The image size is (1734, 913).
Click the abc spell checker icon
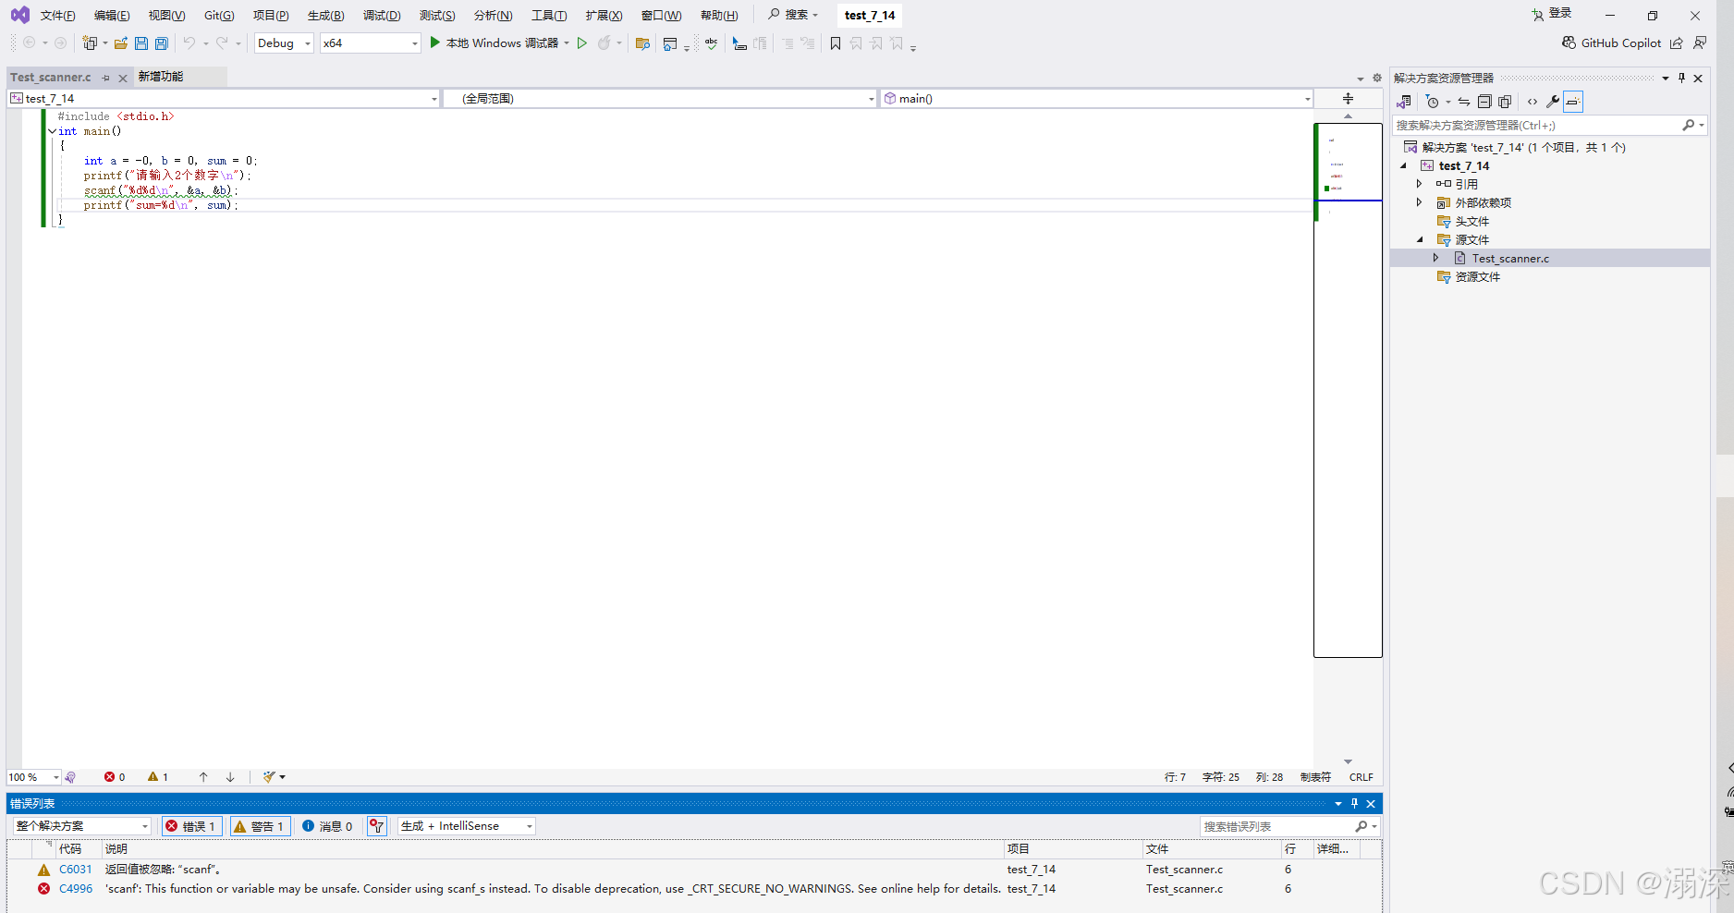pyautogui.click(x=711, y=43)
